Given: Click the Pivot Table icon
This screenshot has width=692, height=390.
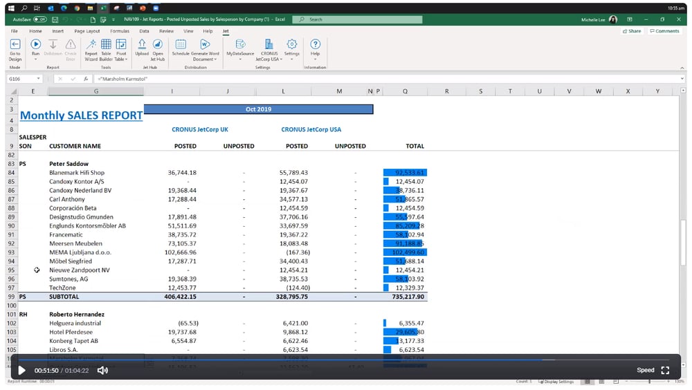Looking at the screenshot, I should [121, 44].
